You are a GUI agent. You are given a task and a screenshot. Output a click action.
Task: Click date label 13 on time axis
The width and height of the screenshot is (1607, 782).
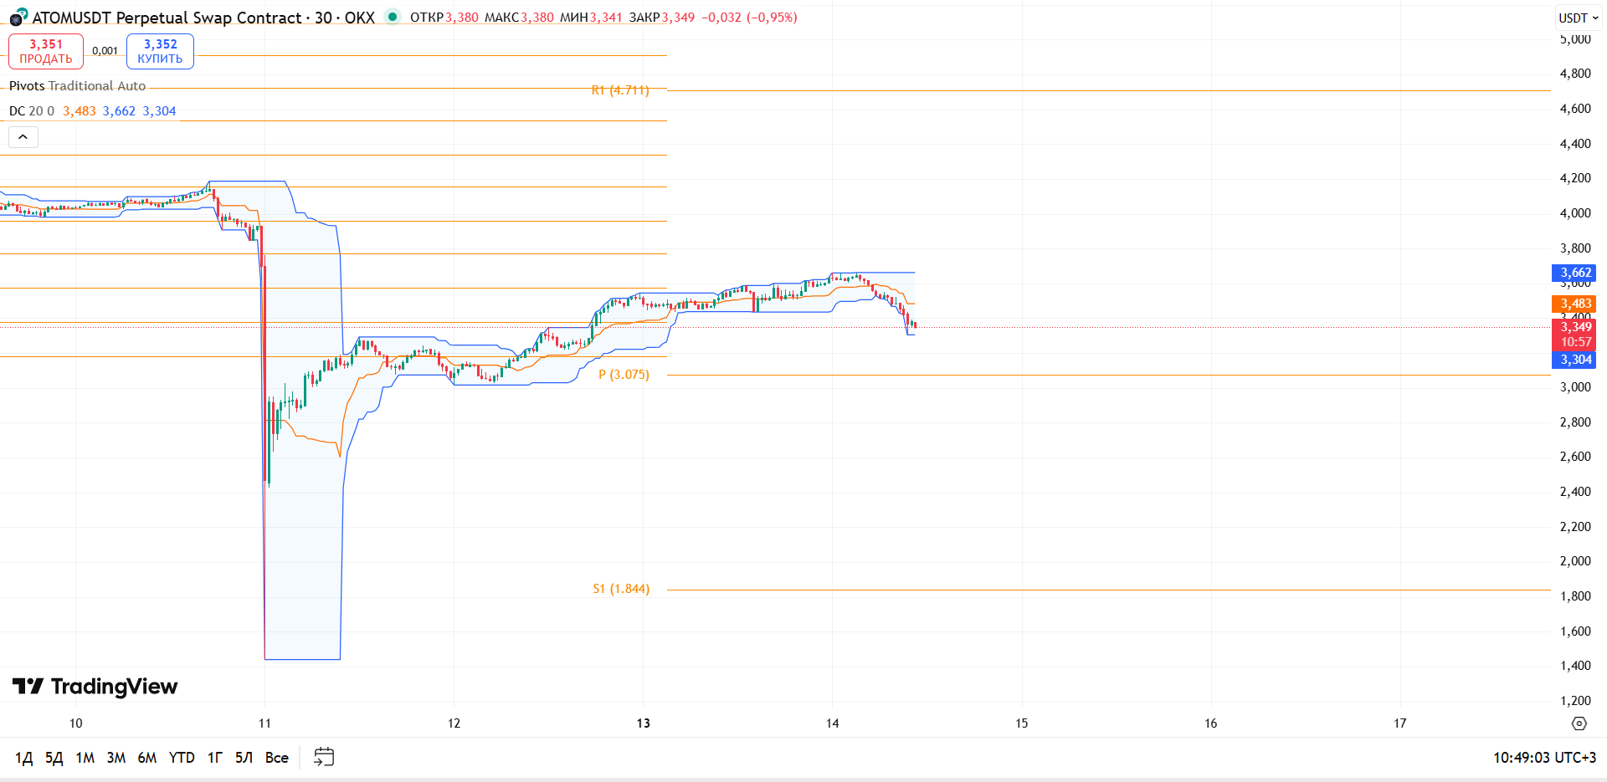point(643,723)
